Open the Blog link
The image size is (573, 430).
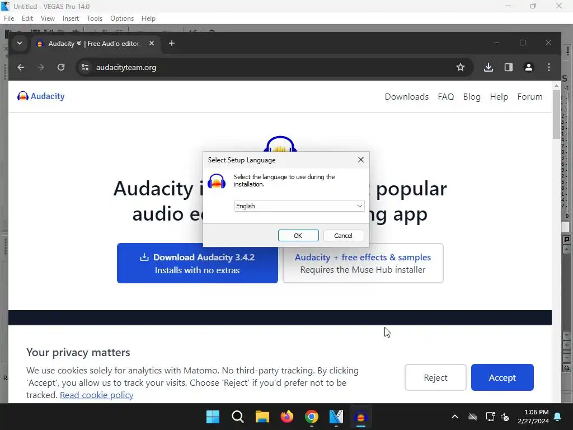pos(472,96)
